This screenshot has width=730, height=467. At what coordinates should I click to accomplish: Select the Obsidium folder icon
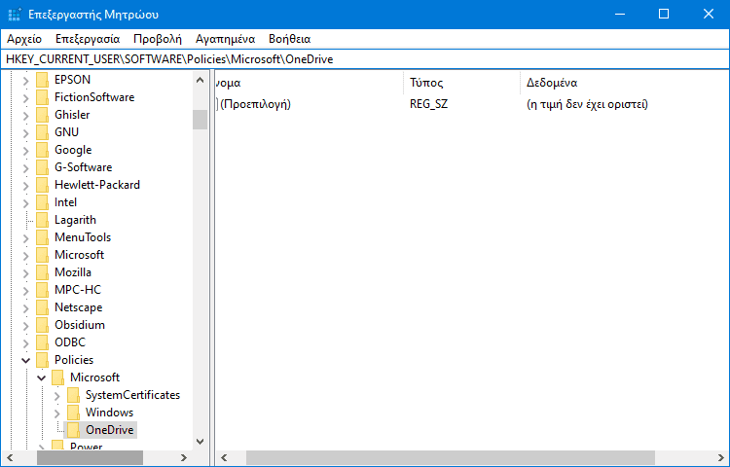43,325
